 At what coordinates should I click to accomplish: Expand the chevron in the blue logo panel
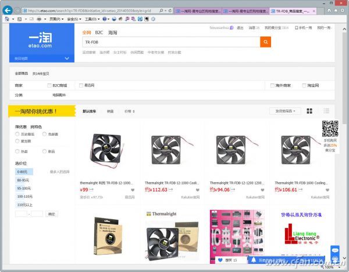click(x=67, y=59)
